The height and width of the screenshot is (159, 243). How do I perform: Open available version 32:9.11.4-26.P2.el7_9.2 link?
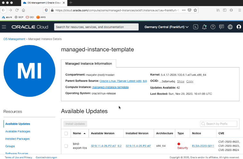click(x=106, y=146)
